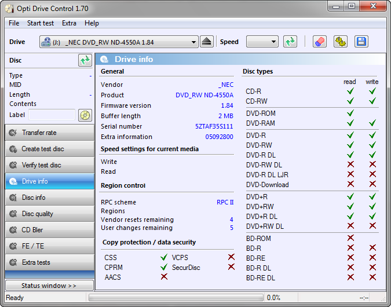Screen dimensions: 391x307
Task: Click the Vendor resets remaining value 4
Action: click(231, 220)
